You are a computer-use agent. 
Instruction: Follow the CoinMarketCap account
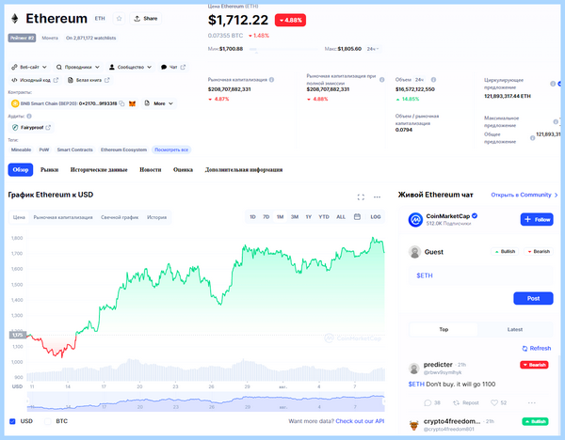pos(537,219)
